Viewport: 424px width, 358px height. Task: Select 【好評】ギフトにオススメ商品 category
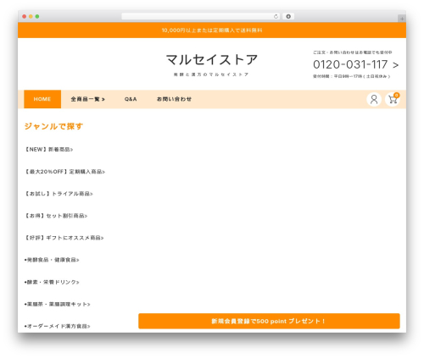64,238
